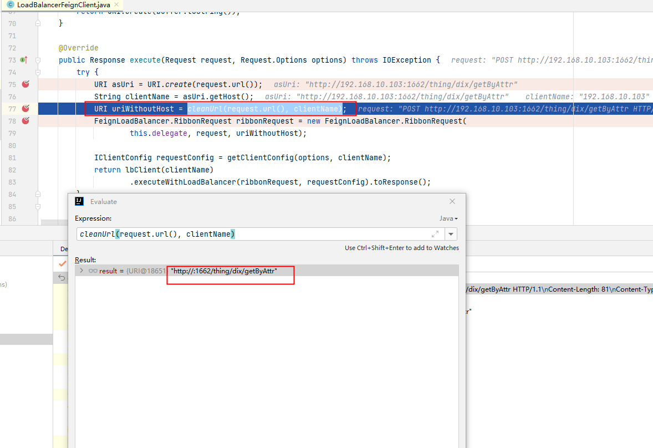Click the rollback arrow icon in the debugger side panel
Image resolution: width=653 pixels, height=448 pixels.
pos(62,278)
